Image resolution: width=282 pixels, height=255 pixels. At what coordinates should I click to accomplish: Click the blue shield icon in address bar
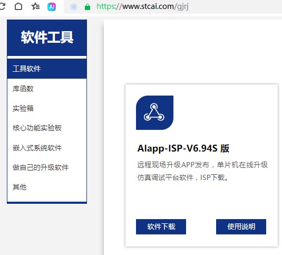pyautogui.click(x=74, y=7)
